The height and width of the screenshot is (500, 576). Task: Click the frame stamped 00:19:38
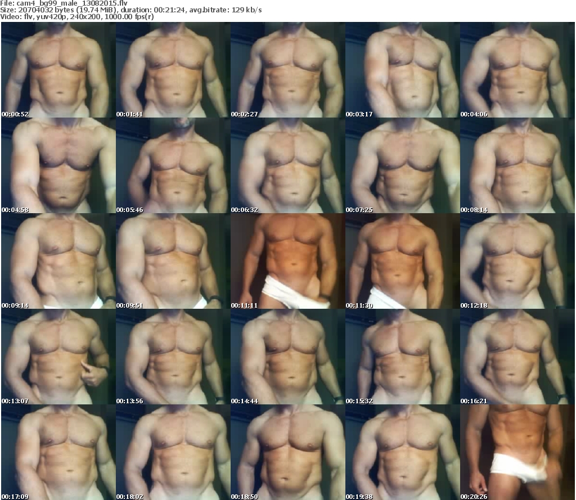(402, 452)
